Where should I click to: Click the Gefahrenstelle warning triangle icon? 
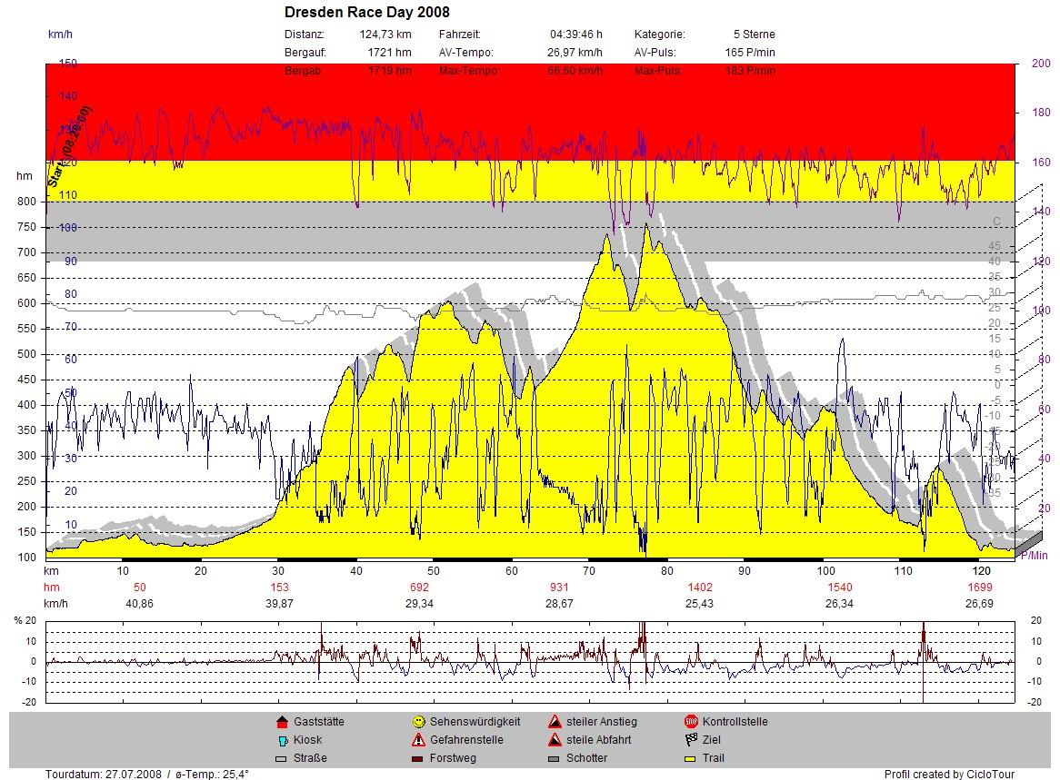(x=418, y=740)
